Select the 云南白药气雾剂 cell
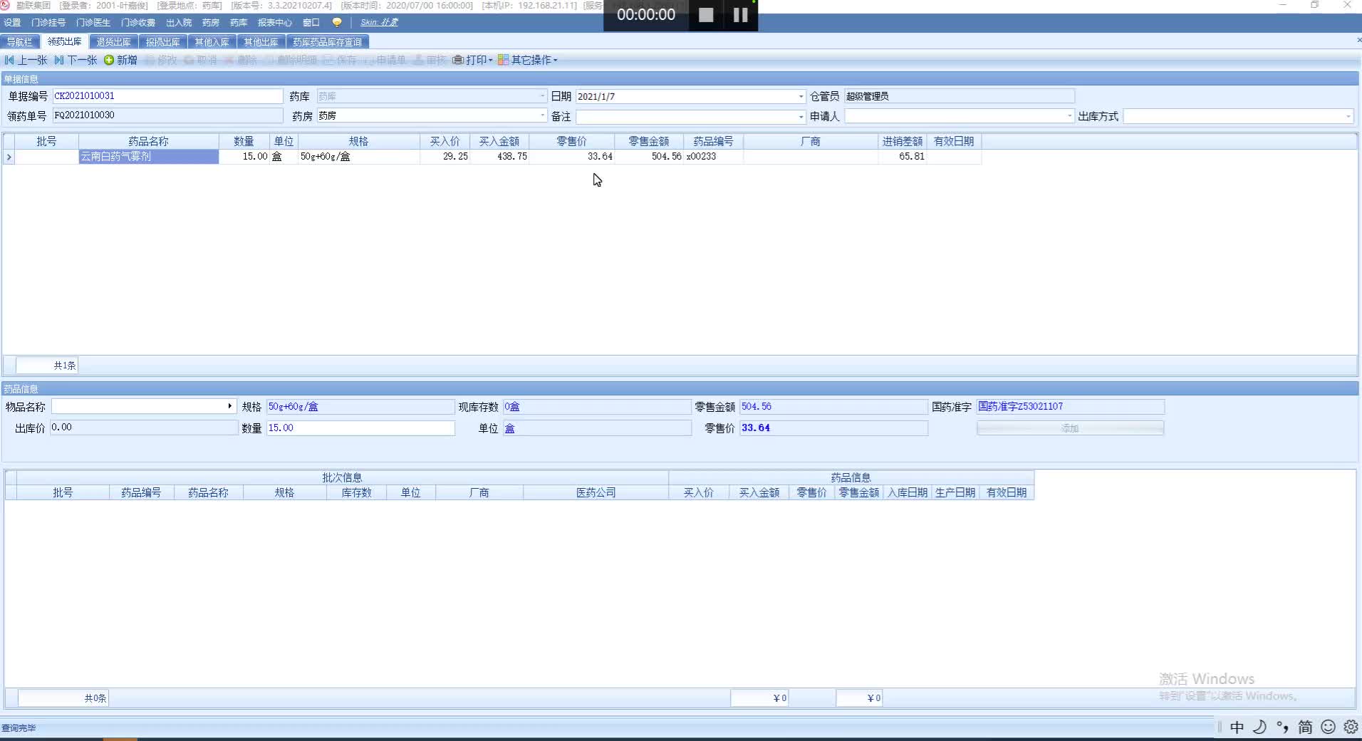Image resolution: width=1362 pixels, height=741 pixels. coord(149,157)
